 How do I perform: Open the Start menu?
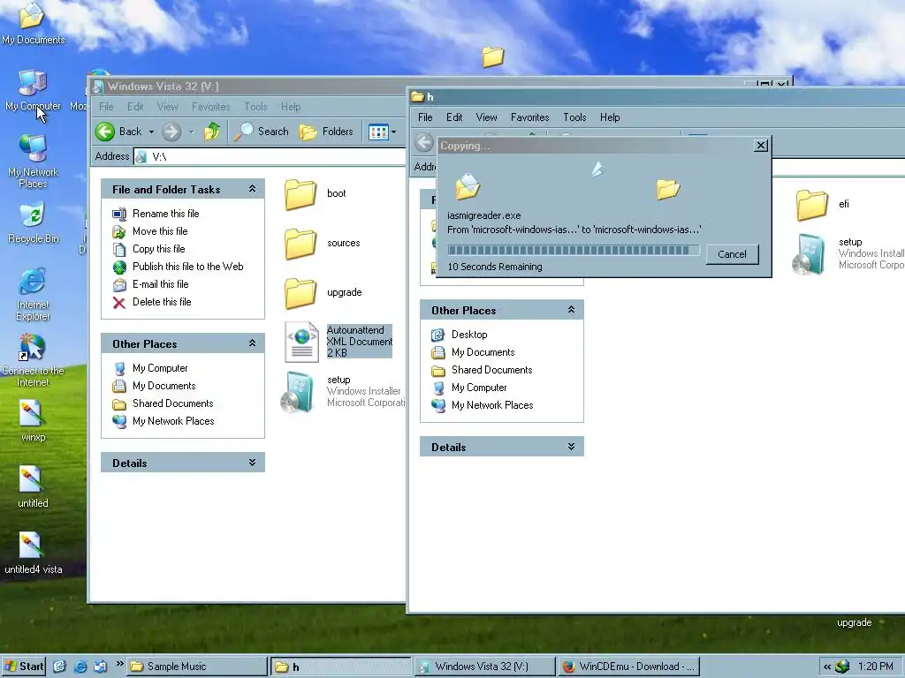[x=24, y=667]
